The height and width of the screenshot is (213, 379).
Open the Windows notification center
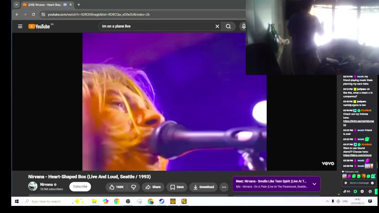pyautogui.click(x=370, y=201)
